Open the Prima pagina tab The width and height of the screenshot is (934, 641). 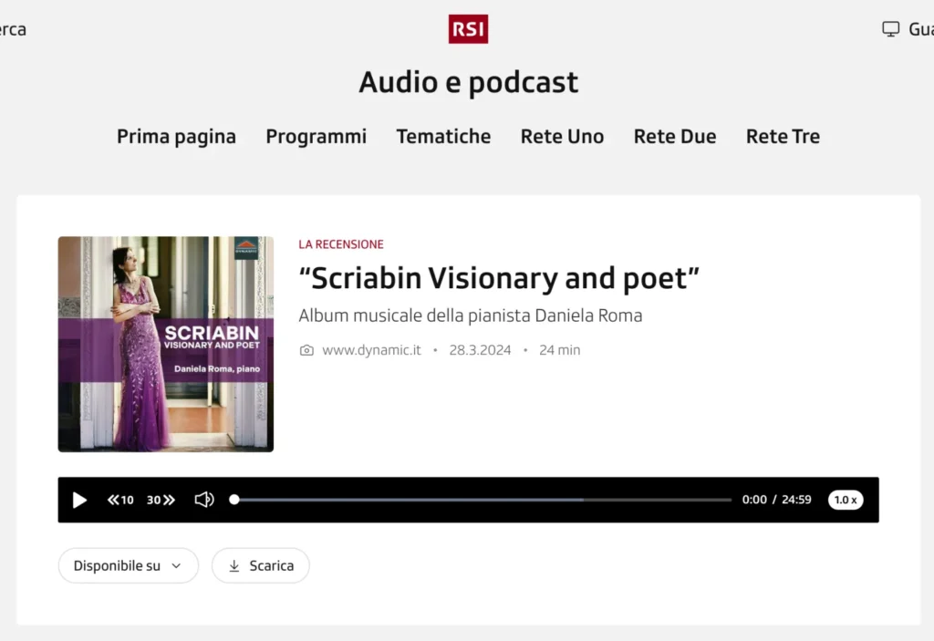pyautogui.click(x=176, y=137)
